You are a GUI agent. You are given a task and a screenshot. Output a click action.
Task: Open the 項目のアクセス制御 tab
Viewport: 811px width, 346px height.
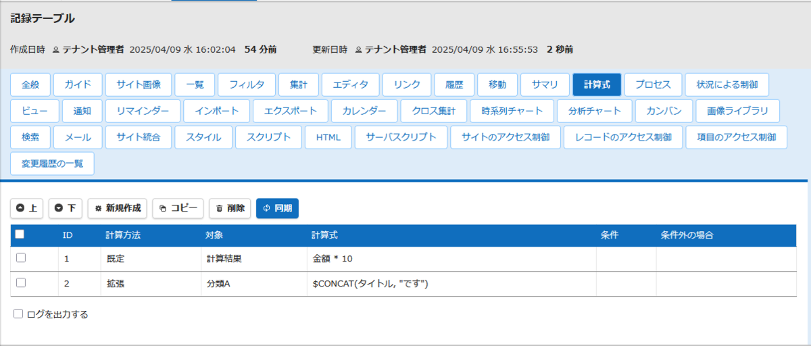click(x=736, y=137)
